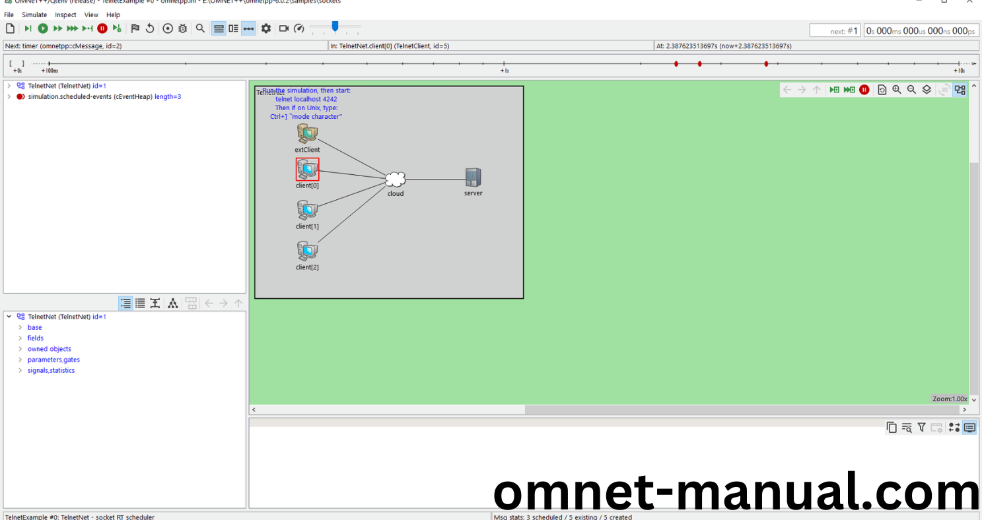Open Preferences with the gear icon
Viewport: 982px width, 520px height.
click(x=266, y=28)
